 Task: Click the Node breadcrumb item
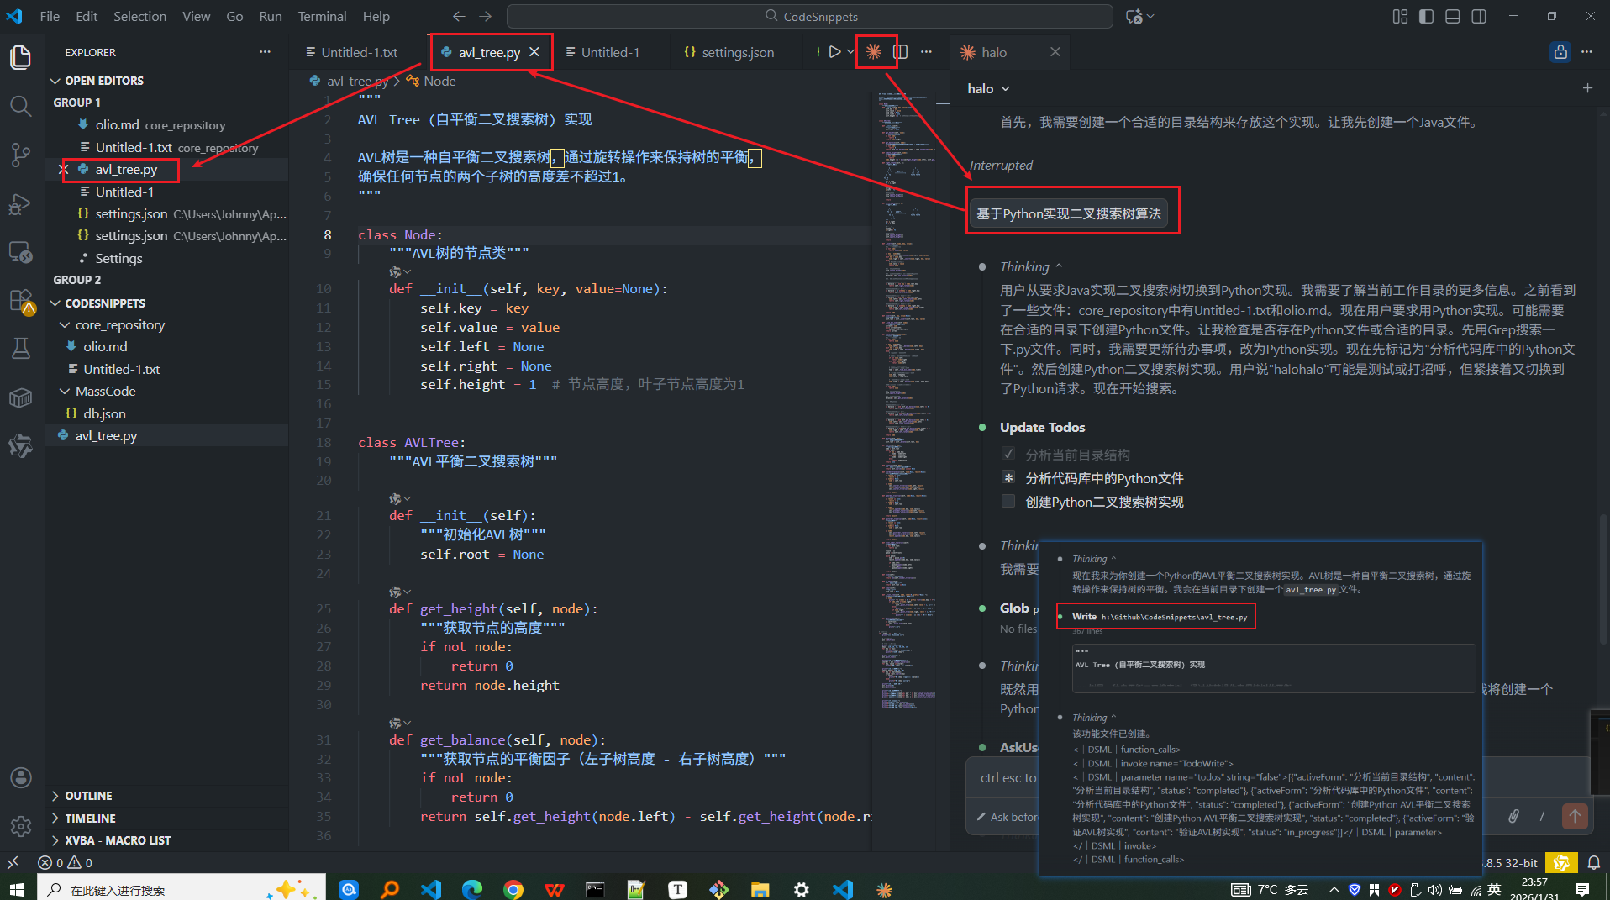click(432, 81)
